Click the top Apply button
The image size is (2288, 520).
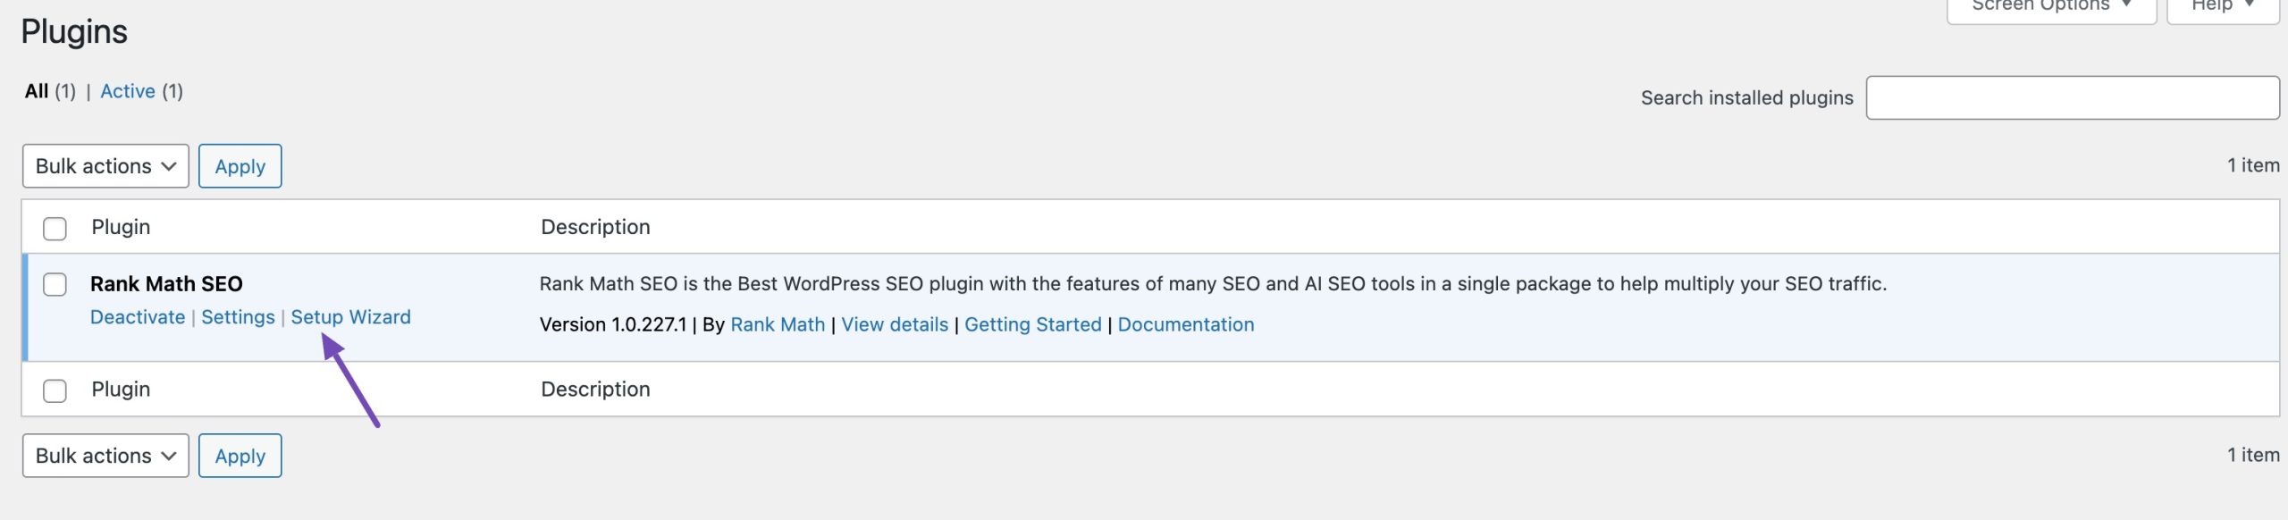(240, 166)
